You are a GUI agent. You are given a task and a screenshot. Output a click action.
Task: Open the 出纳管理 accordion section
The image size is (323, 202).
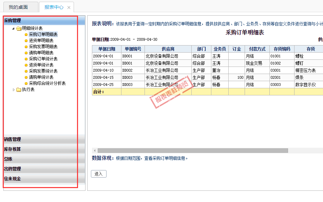(44, 169)
